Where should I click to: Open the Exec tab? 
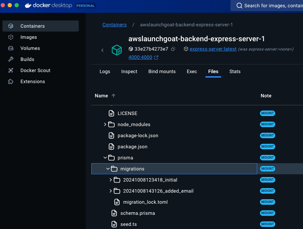pos(192,71)
